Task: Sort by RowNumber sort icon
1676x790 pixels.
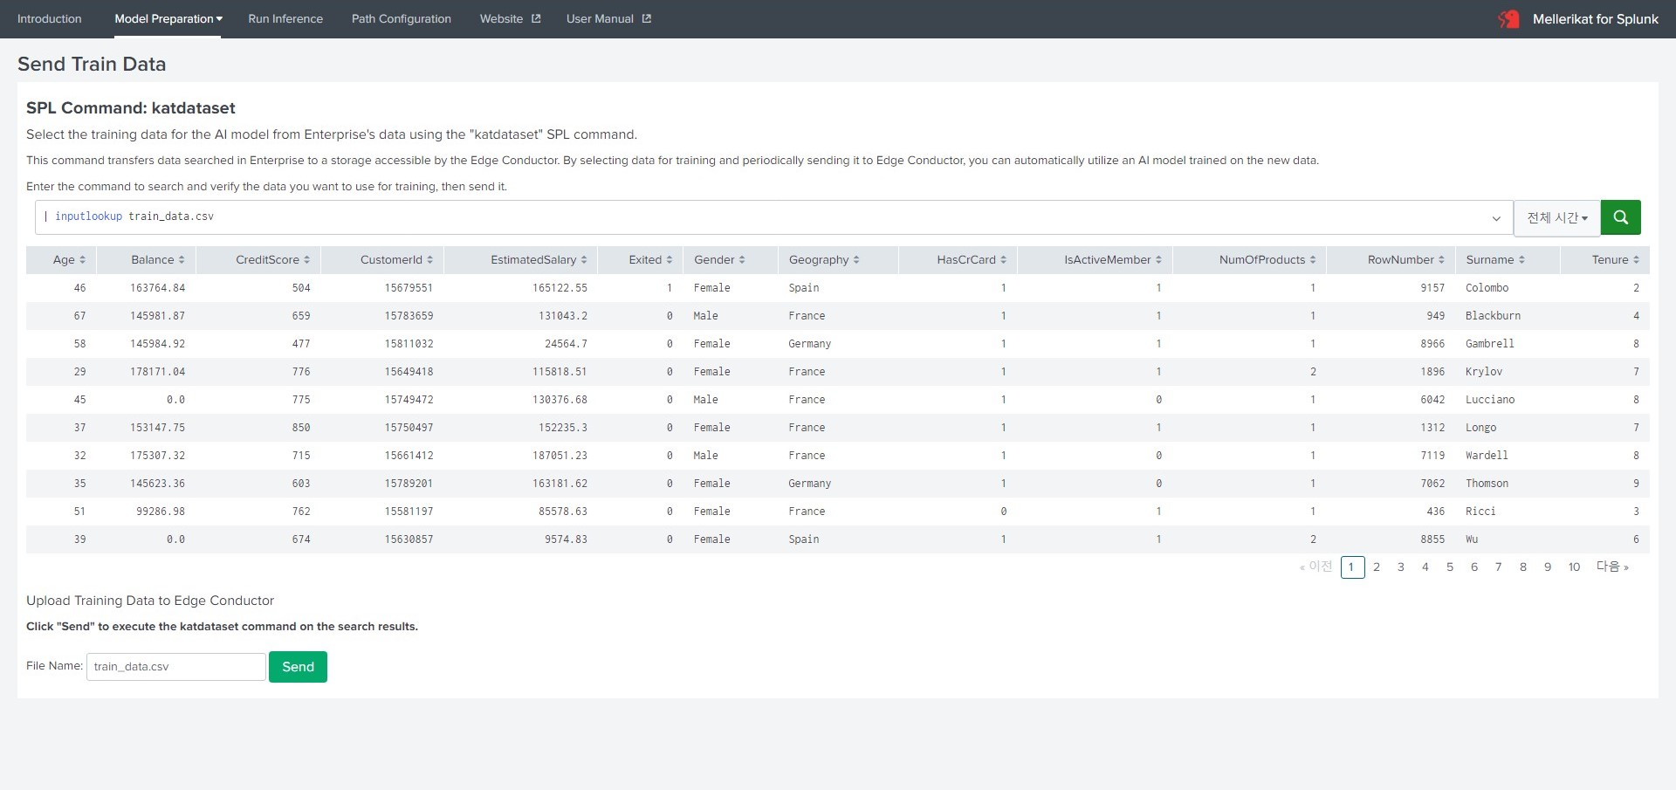Action: [1441, 260]
